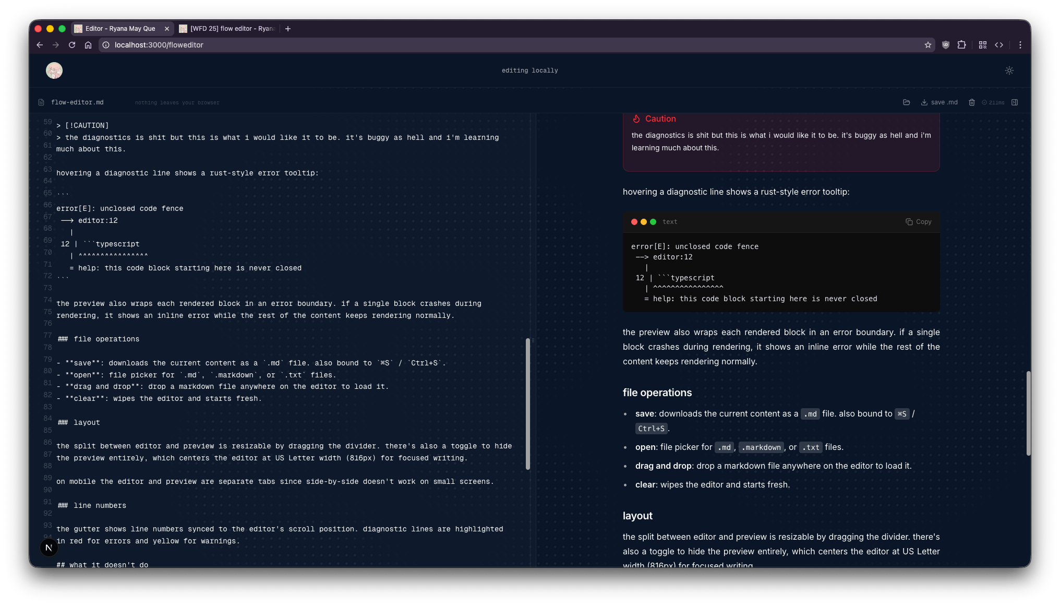Click the '> [!CAUTION]' line in the editor
The height and width of the screenshot is (606, 1060).
tap(82, 125)
